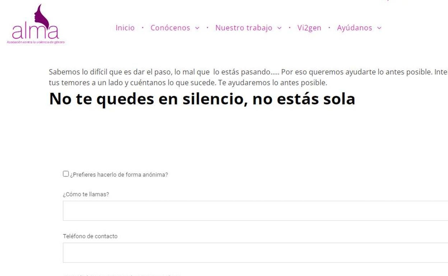Viewport: 448px width, 276px height.
Task: Click the '¿Cómo te llamas?' field label
Action: pyautogui.click(x=86, y=194)
